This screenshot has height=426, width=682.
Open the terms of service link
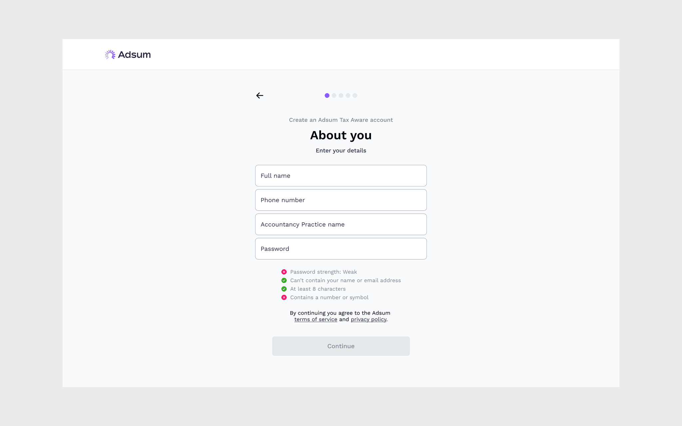[x=316, y=319]
